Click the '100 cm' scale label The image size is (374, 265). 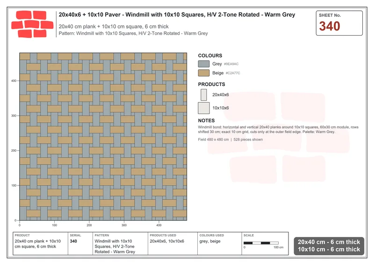(x=278, y=247)
